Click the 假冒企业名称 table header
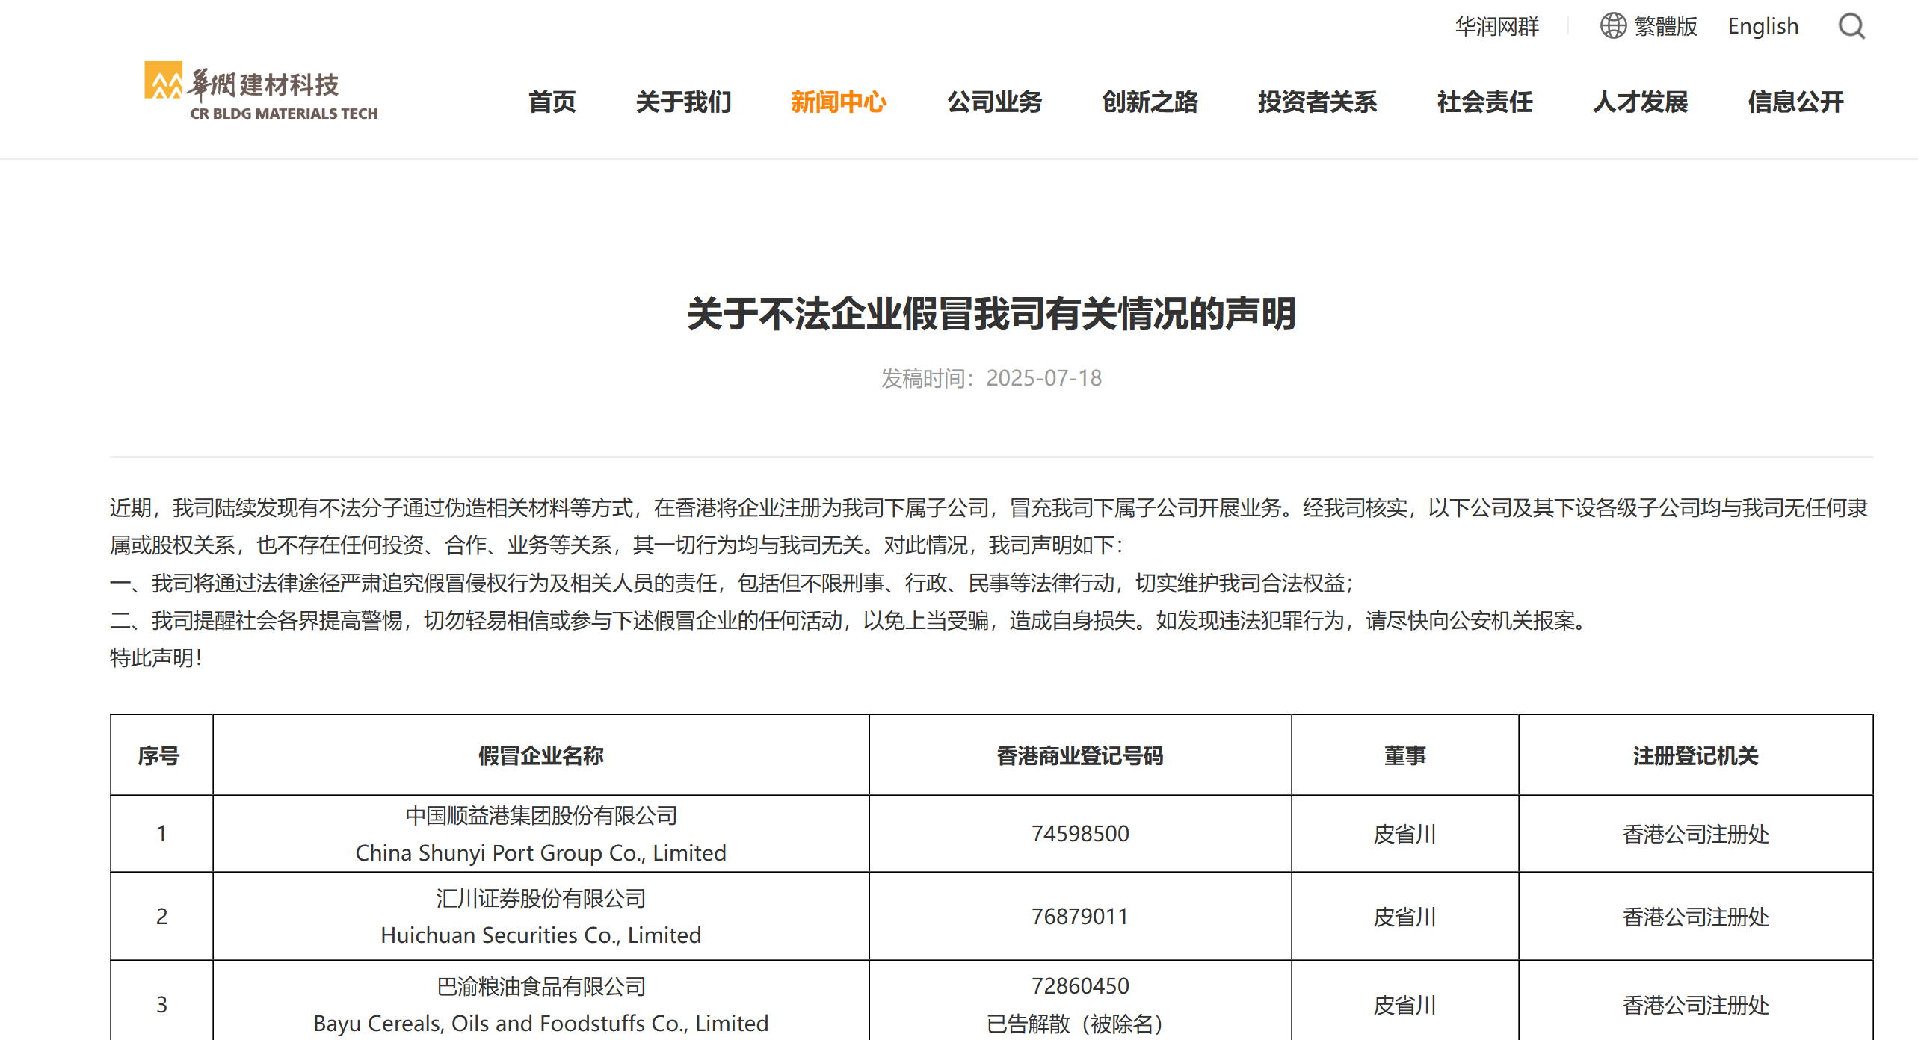The height and width of the screenshot is (1040, 1918). point(540,755)
